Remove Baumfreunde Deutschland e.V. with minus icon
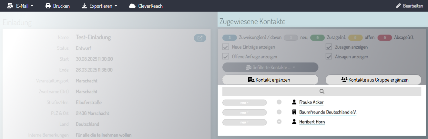Screen dimensions: 428x139 coord(279,112)
